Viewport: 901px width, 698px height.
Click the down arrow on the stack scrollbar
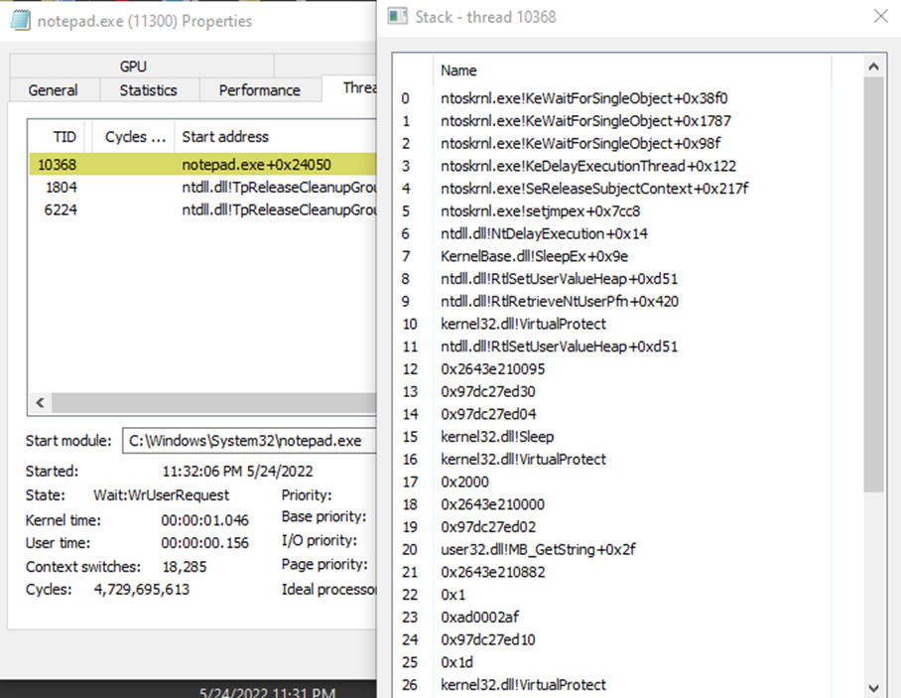pyautogui.click(x=874, y=685)
